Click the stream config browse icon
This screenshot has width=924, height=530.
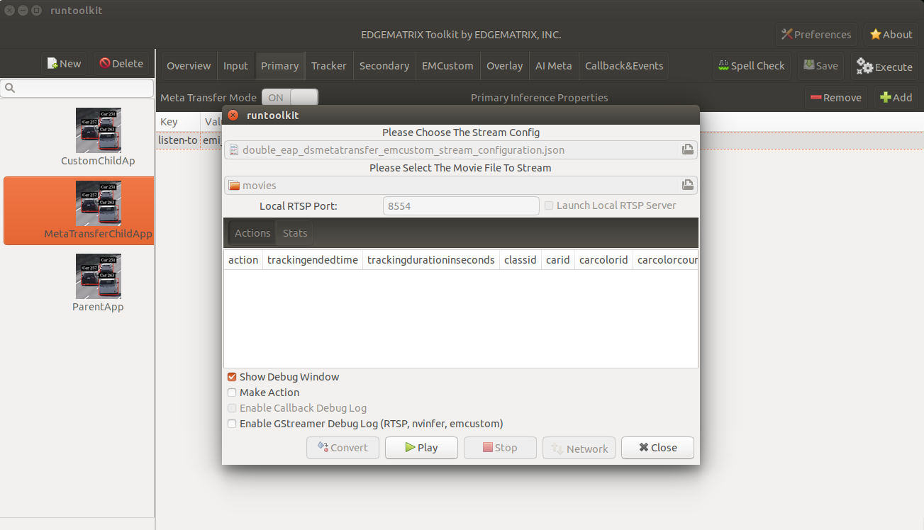(x=687, y=150)
